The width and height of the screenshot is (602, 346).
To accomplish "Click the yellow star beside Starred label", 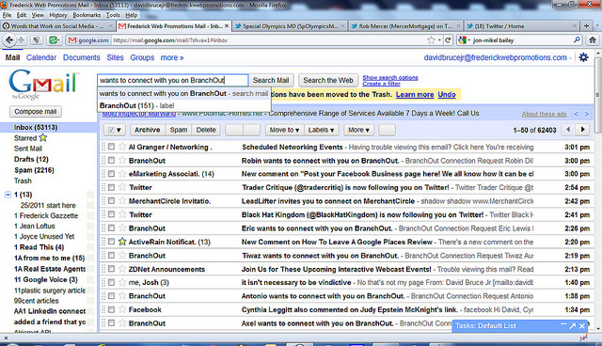I will 42,137.
